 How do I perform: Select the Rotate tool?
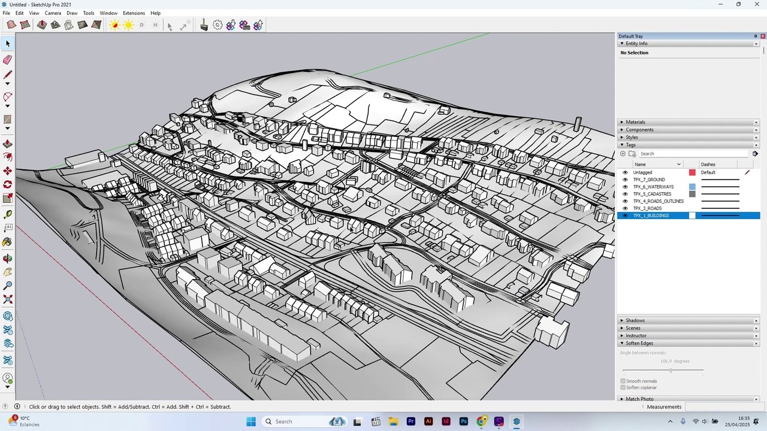point(8,184)
